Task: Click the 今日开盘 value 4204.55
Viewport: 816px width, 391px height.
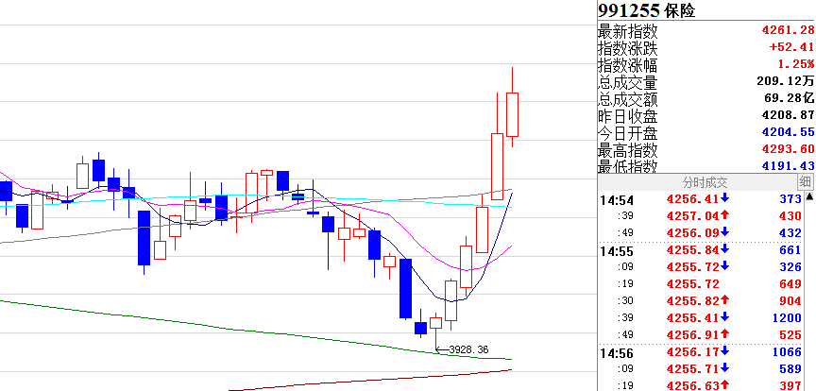Action: 788,132
